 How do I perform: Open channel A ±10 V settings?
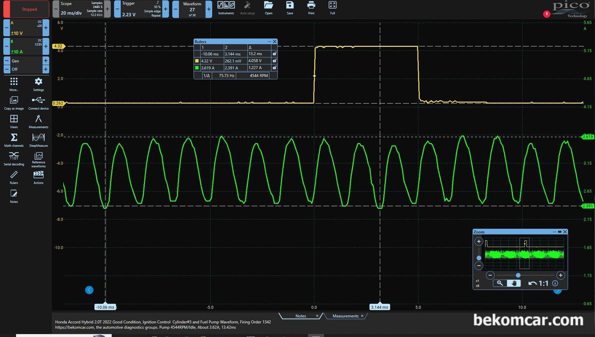click(x=26, y=27)
